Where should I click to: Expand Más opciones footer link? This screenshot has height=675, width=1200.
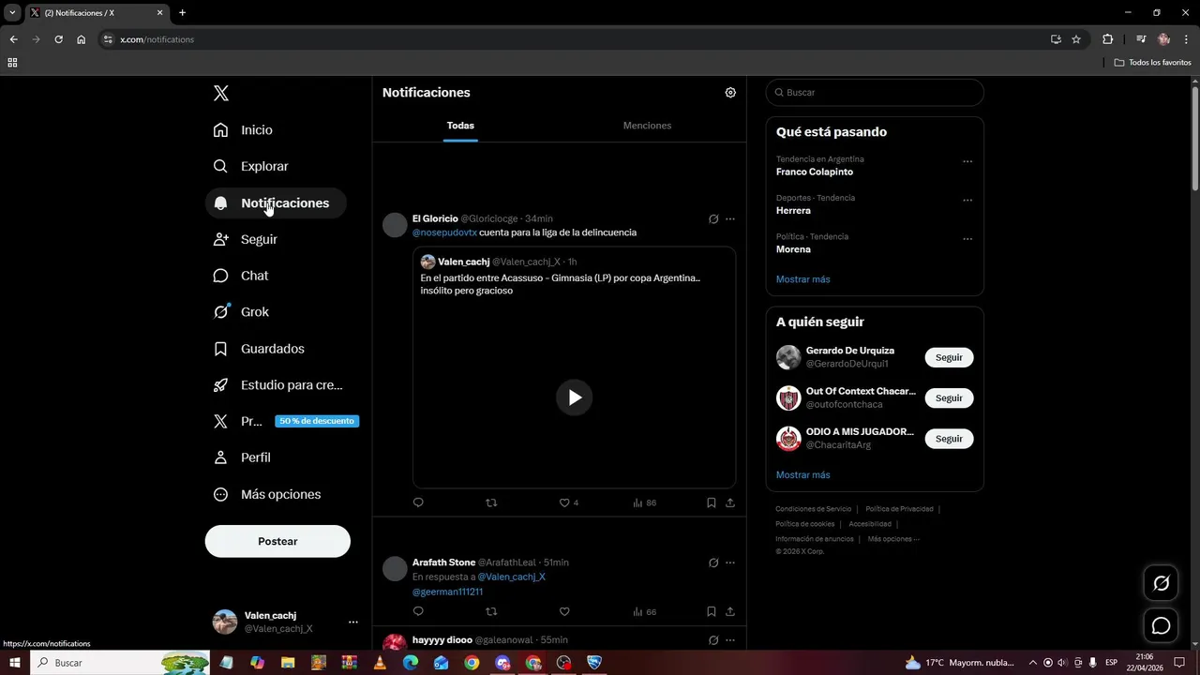click(x=893, y=539)
